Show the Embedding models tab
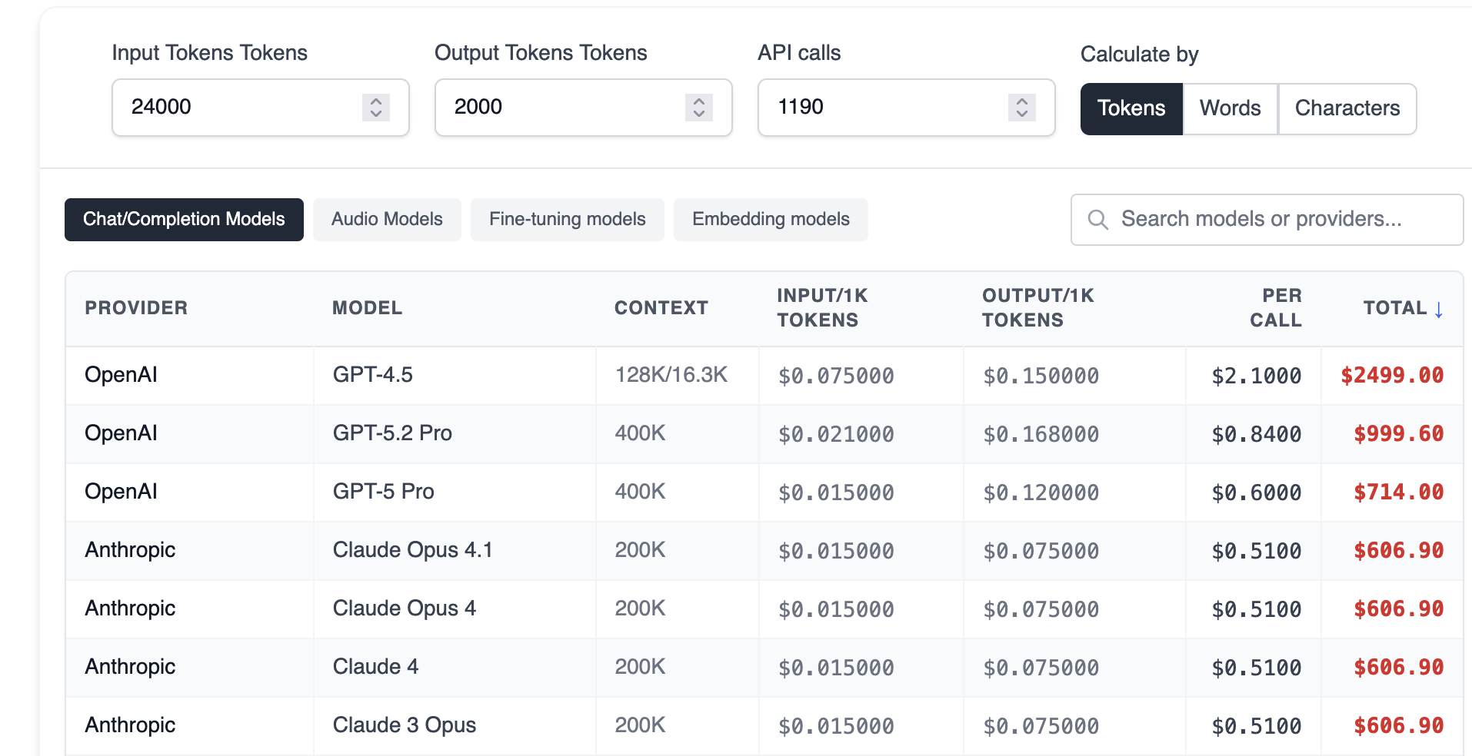Image resolution: width=1472 pixels, height=756 pixels. coord(771,220)
